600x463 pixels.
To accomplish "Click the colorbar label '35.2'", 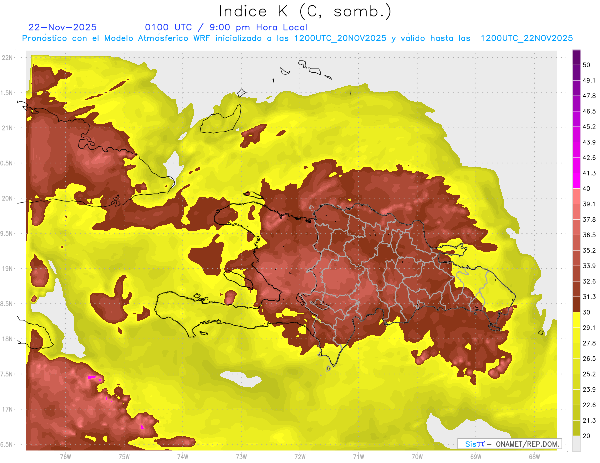I will (589, 250).
